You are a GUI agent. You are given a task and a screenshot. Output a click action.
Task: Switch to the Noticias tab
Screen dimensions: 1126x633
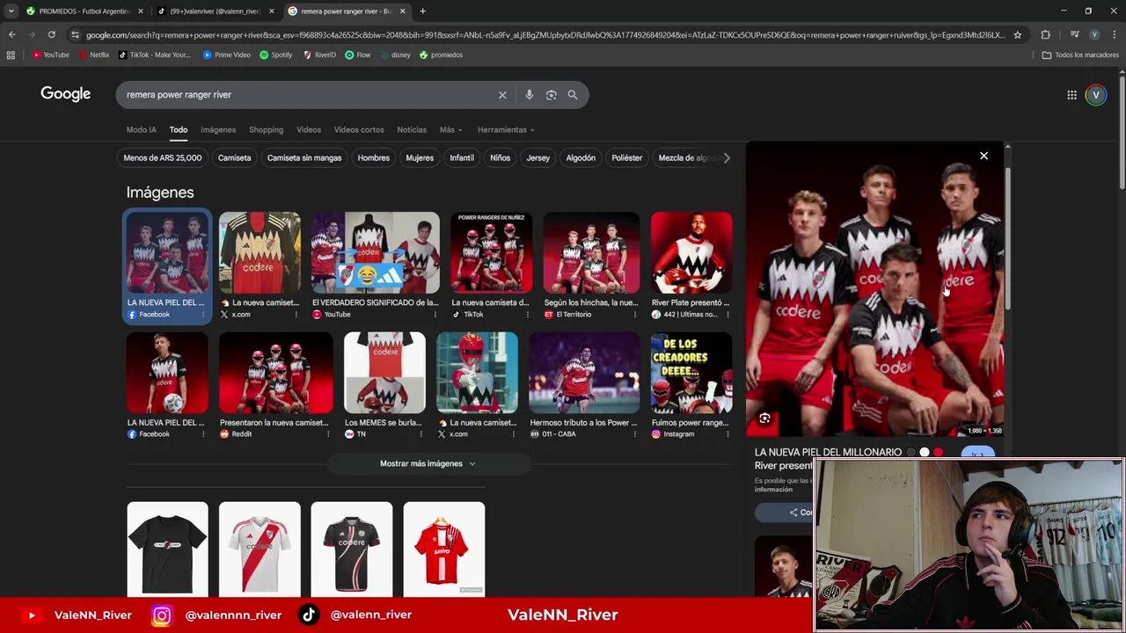412,129
